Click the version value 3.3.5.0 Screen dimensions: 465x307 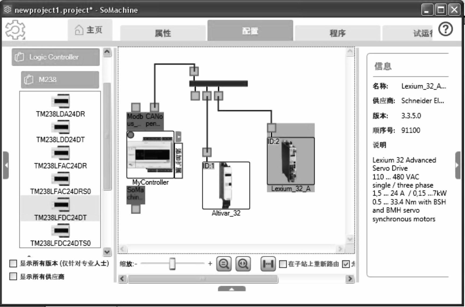point(411,116)
